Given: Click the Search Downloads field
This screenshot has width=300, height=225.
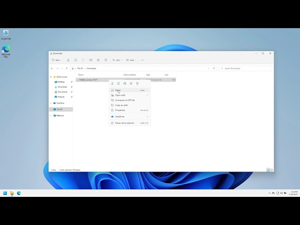Looking at the screenshot, I should [245, 68].
